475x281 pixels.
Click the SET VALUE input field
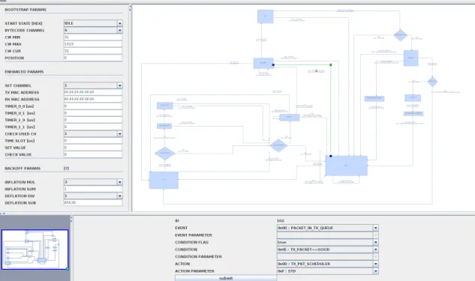93,148
